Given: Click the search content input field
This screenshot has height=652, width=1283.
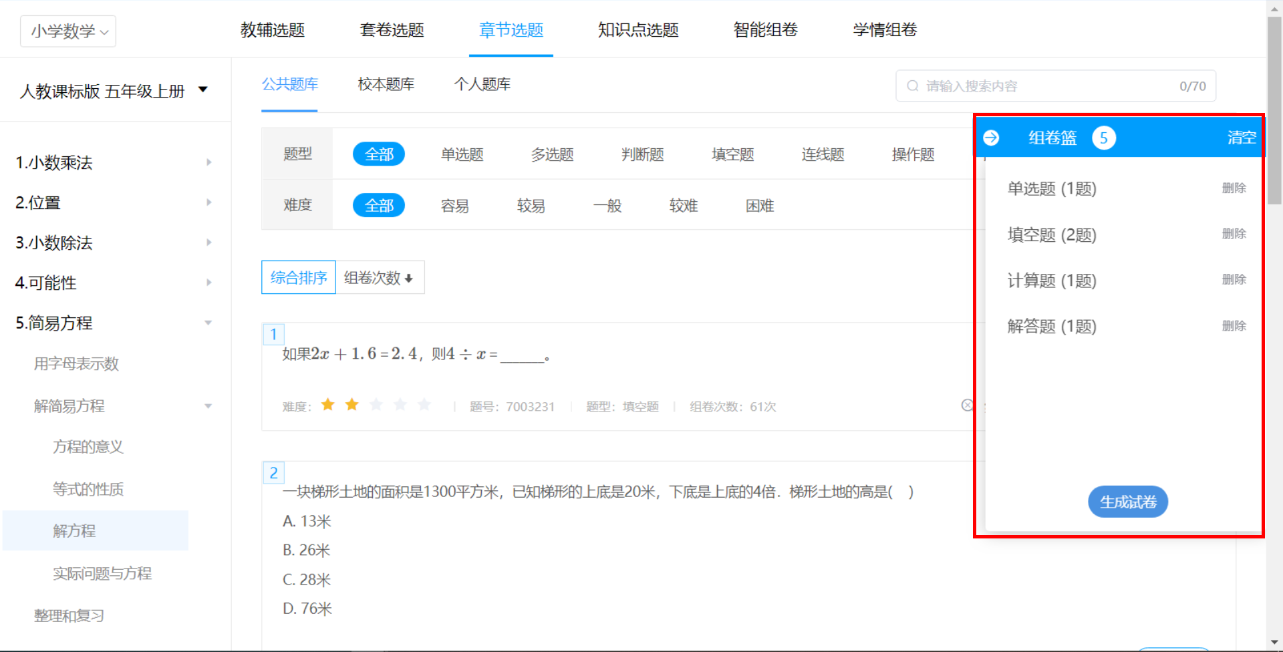Looking at the screenshot, I should 1049,86.
